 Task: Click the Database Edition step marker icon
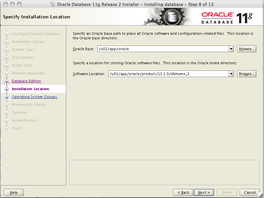tap(7, 81)
